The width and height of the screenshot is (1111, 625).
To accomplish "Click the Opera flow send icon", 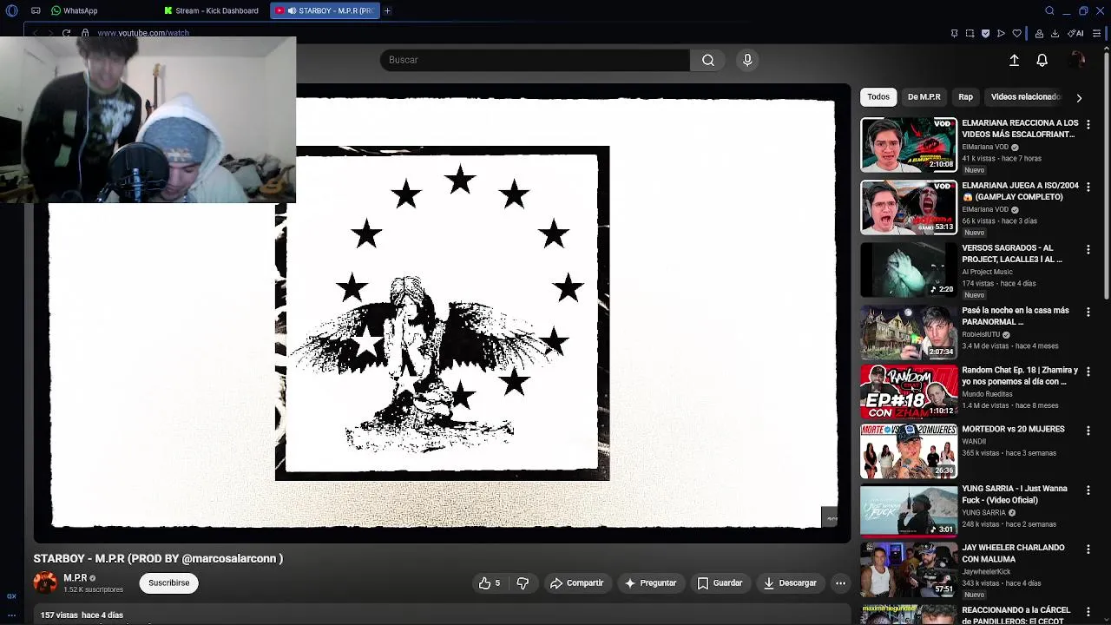I will tap(1001, 33).
